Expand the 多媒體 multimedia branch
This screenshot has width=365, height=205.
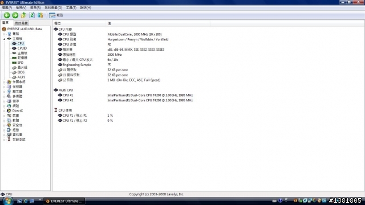4,96
